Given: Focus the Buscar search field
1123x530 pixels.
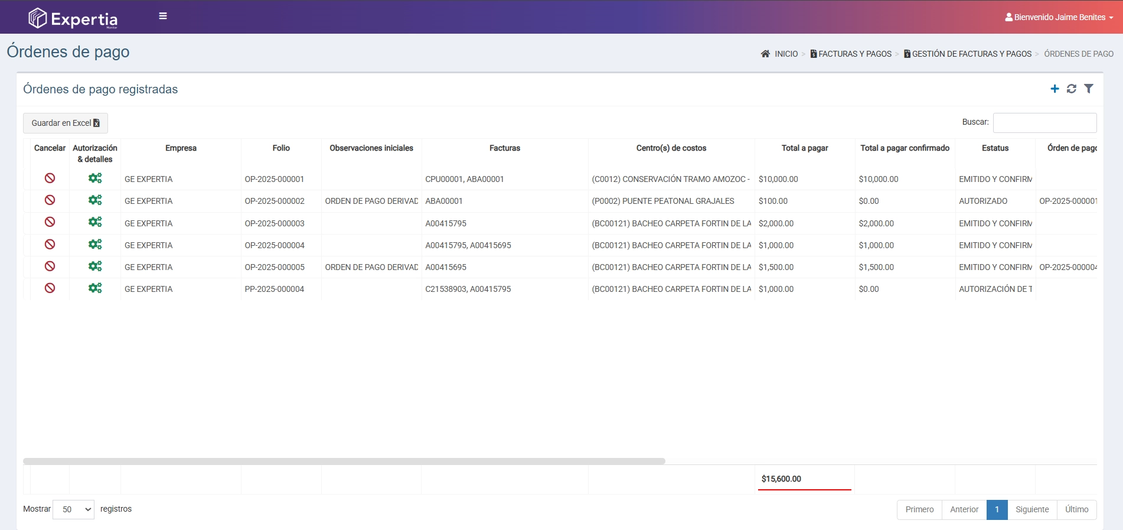Looking at the screenshot, I should (x=1044, y=123).
